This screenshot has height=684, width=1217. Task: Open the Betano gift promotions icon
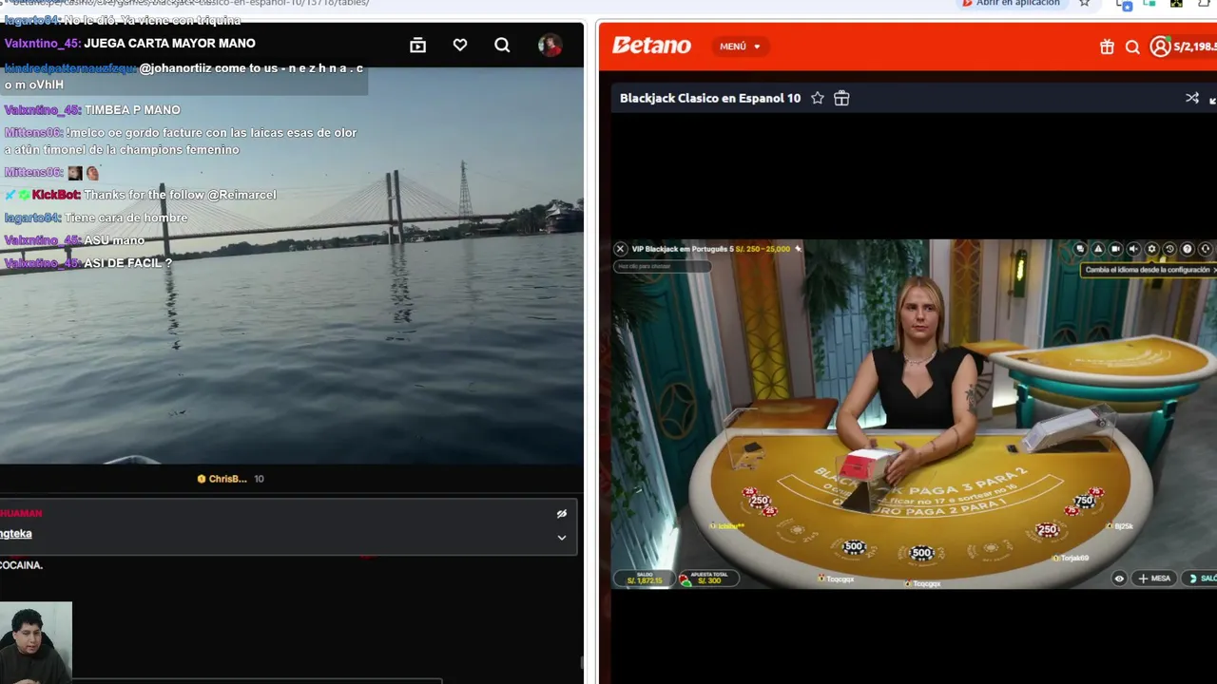tap(1107, 47)
